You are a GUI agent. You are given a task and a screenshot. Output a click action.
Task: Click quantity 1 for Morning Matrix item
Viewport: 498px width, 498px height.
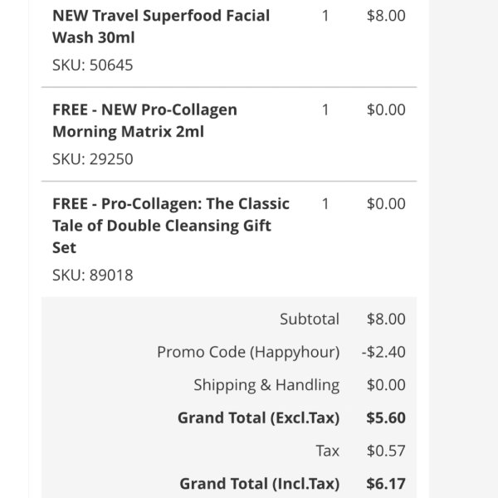pos(325,110)
